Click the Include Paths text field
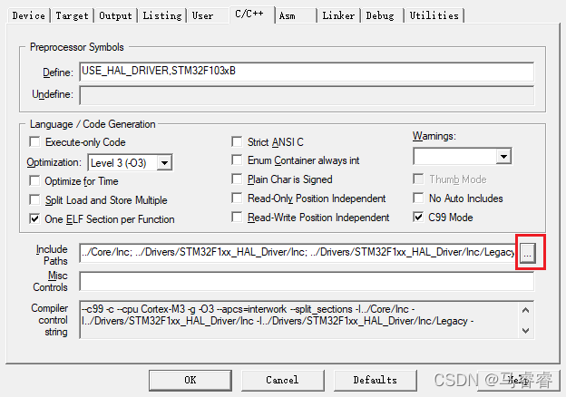This screenshot has height=397, width=566. click(x=298, y=253)
